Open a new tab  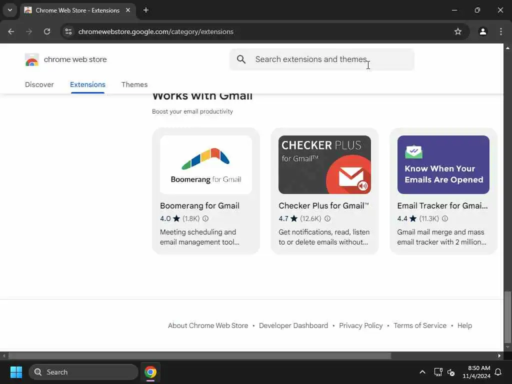(x=146, y=10)
